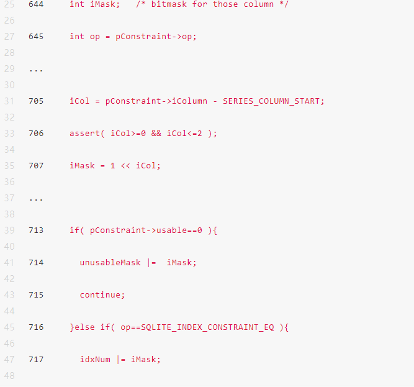The height and width of the screenshot is (387, 414).
Task: Click gutter line number 25
Action: coord(9,4)
